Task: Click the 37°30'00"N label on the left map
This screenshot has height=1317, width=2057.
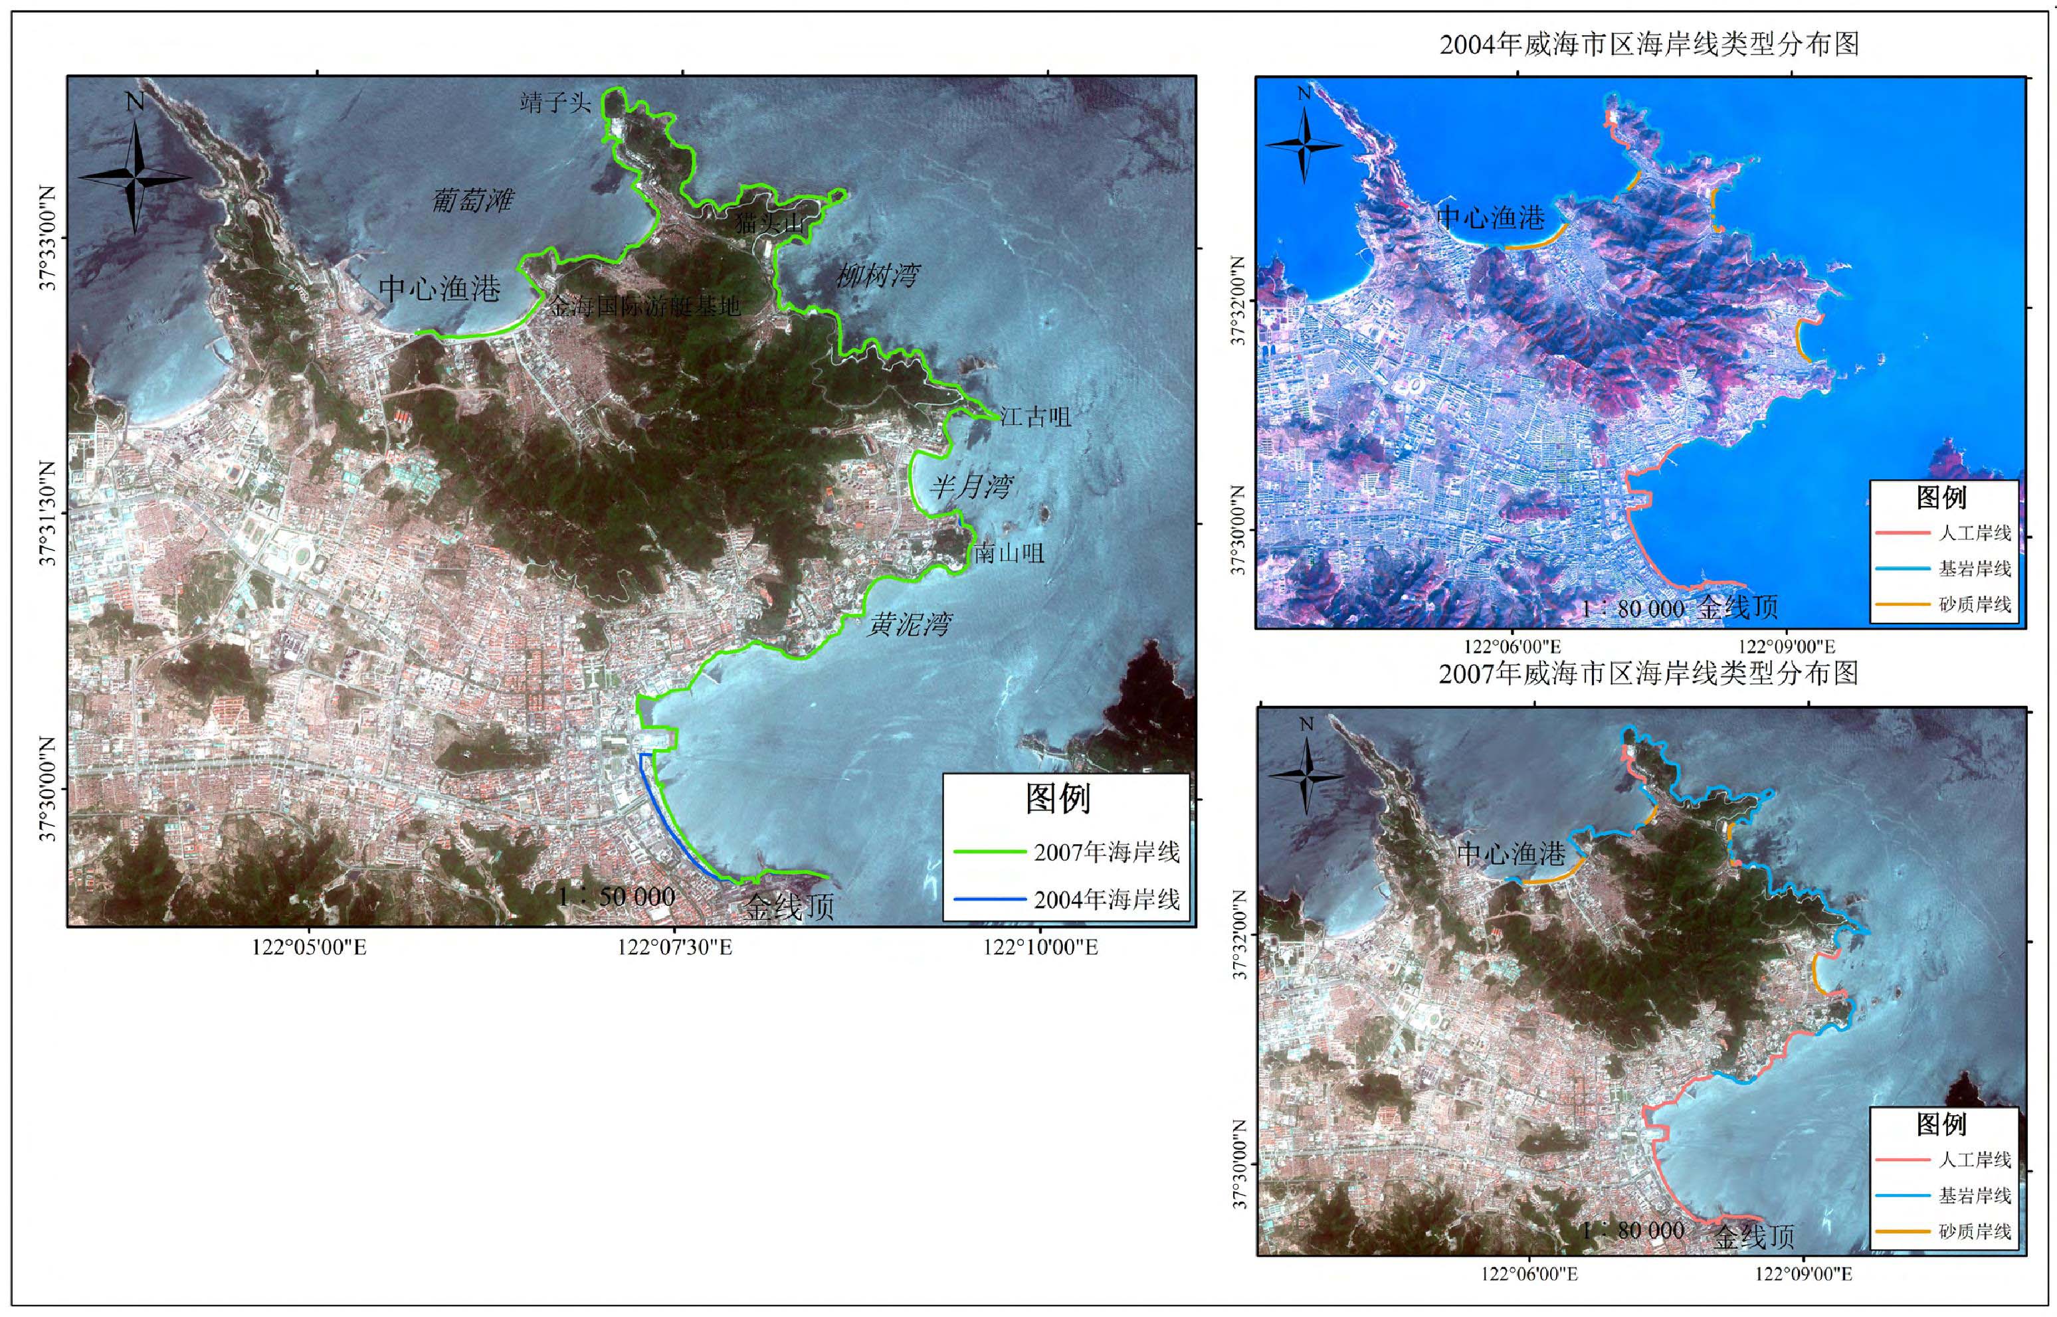Action: tap(48, 790)
